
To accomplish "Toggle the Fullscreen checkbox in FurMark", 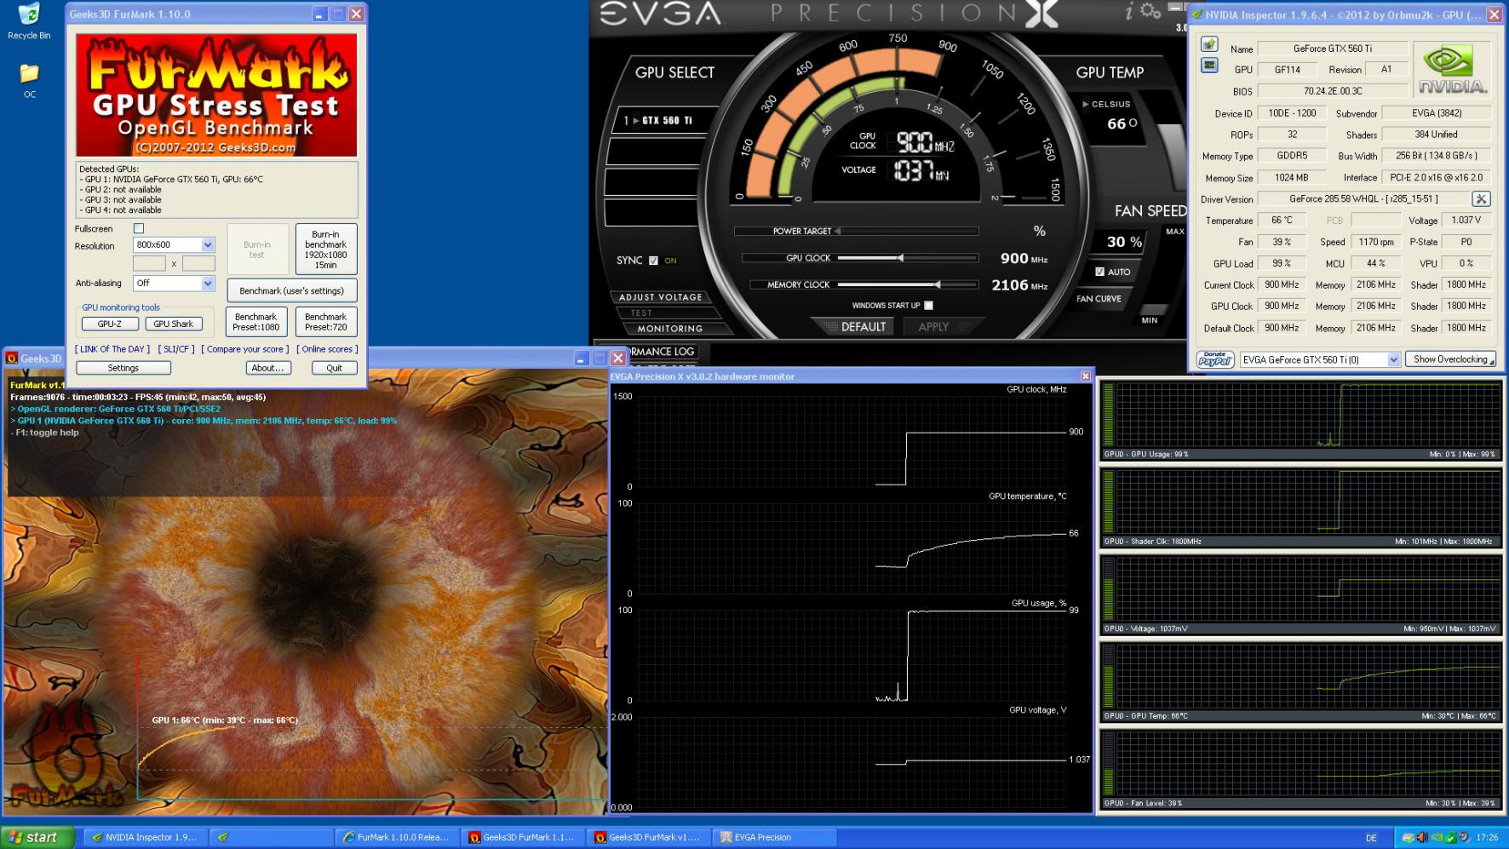I will tap(139, 228).
